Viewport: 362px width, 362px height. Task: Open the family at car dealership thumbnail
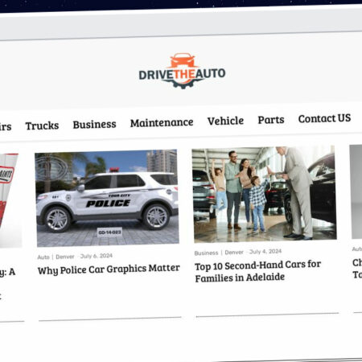point(264,194)
